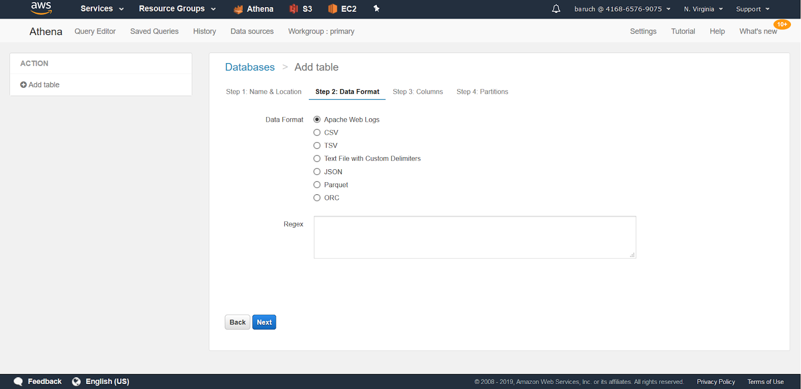Screen dimensions: 801x389
Task: Switch to Step 3: Columns
Action: (418, 92)
